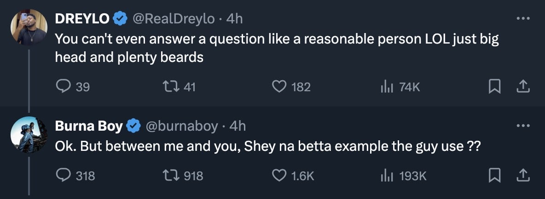Image resolution: width=545 pixels, height=199 pixels.
Task: View analytics on Burna Boy's tweet
Action: (386, 175)
